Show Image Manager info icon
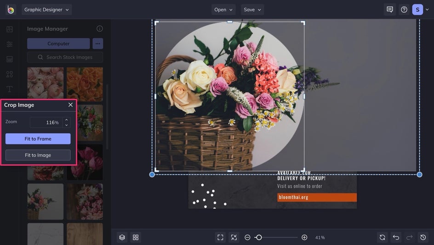This screenshot has width=434, height=245. click(x=100, y=29)
